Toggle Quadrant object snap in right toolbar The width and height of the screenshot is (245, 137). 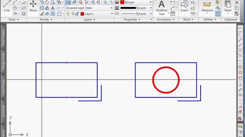(x=240, y=73)
